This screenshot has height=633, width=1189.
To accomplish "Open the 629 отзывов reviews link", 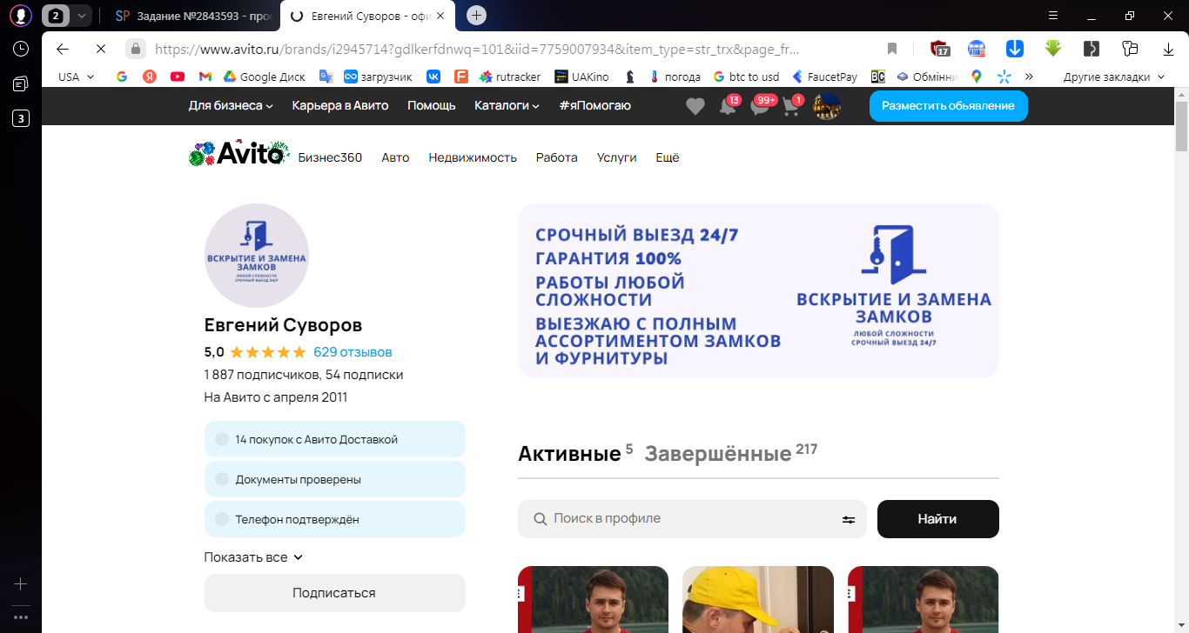I will pos(353,352).
